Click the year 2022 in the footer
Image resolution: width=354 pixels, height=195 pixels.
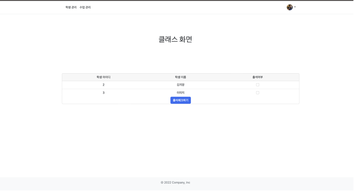[x=168, y=183]
